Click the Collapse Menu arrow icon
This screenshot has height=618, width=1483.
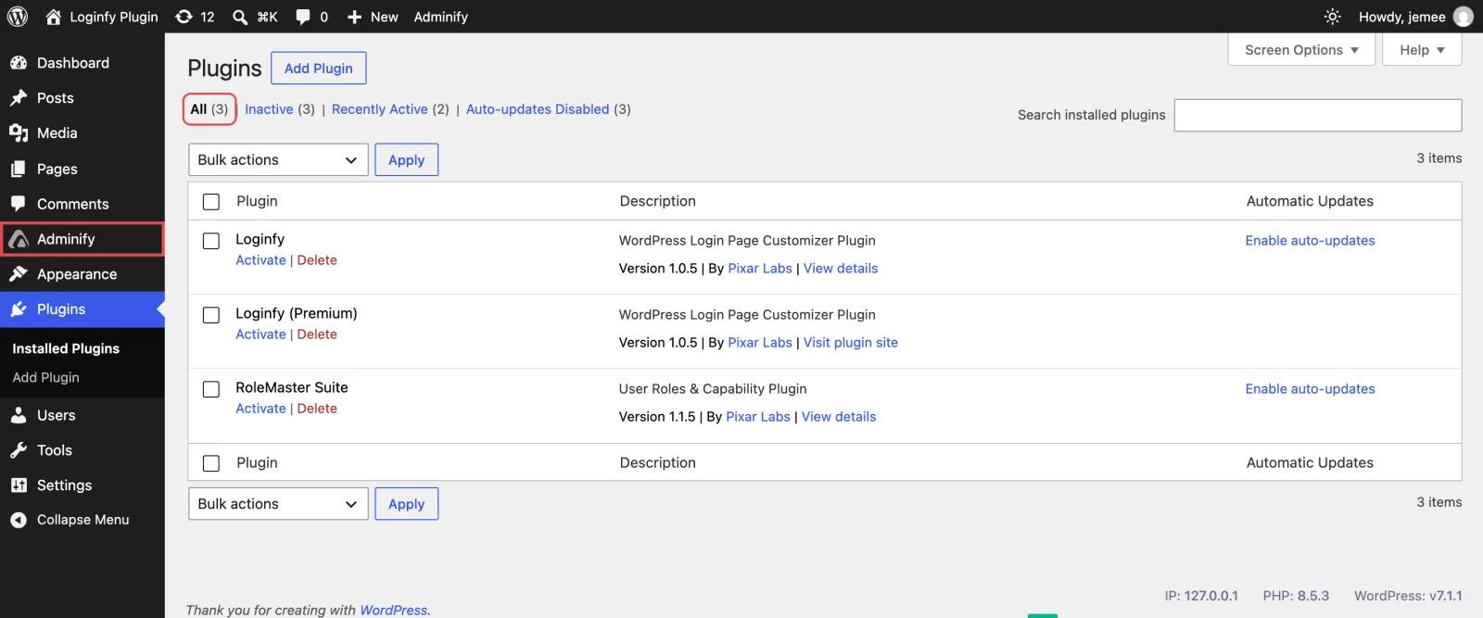pyautogui.click(x=19, y=520)
